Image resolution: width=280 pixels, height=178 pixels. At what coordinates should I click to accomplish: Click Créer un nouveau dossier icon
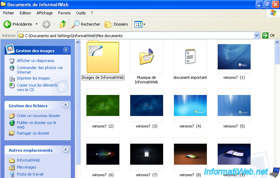click(x=12, y=116)
